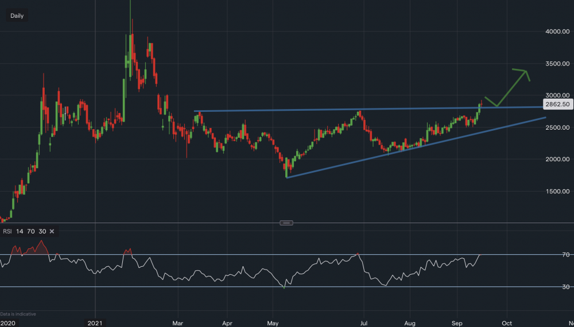The height and width of the screenshot is (327, 574).
Task: Click the 4000.00 price axis label
Action: point(556,32)
